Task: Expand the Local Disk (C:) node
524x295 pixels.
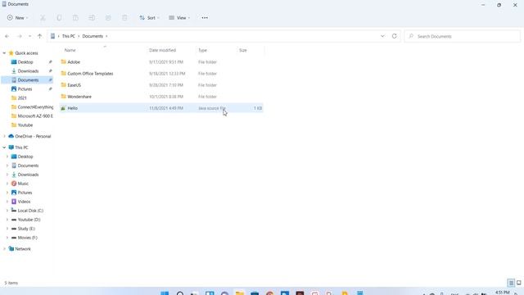Action: (x=7, y=211)
